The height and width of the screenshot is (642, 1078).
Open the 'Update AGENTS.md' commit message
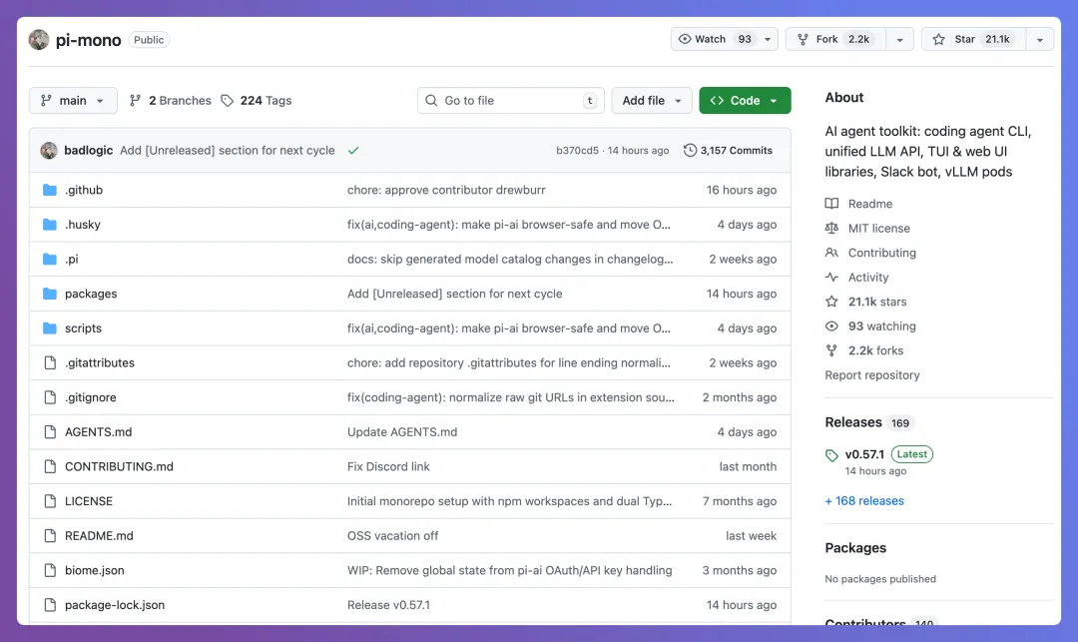(x=402, y=432)
